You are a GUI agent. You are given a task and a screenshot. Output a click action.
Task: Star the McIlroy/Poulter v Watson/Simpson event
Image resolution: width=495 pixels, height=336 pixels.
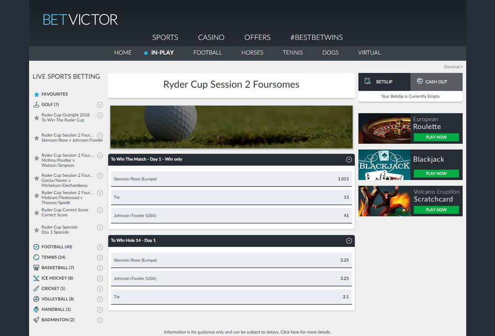point(36,158)
